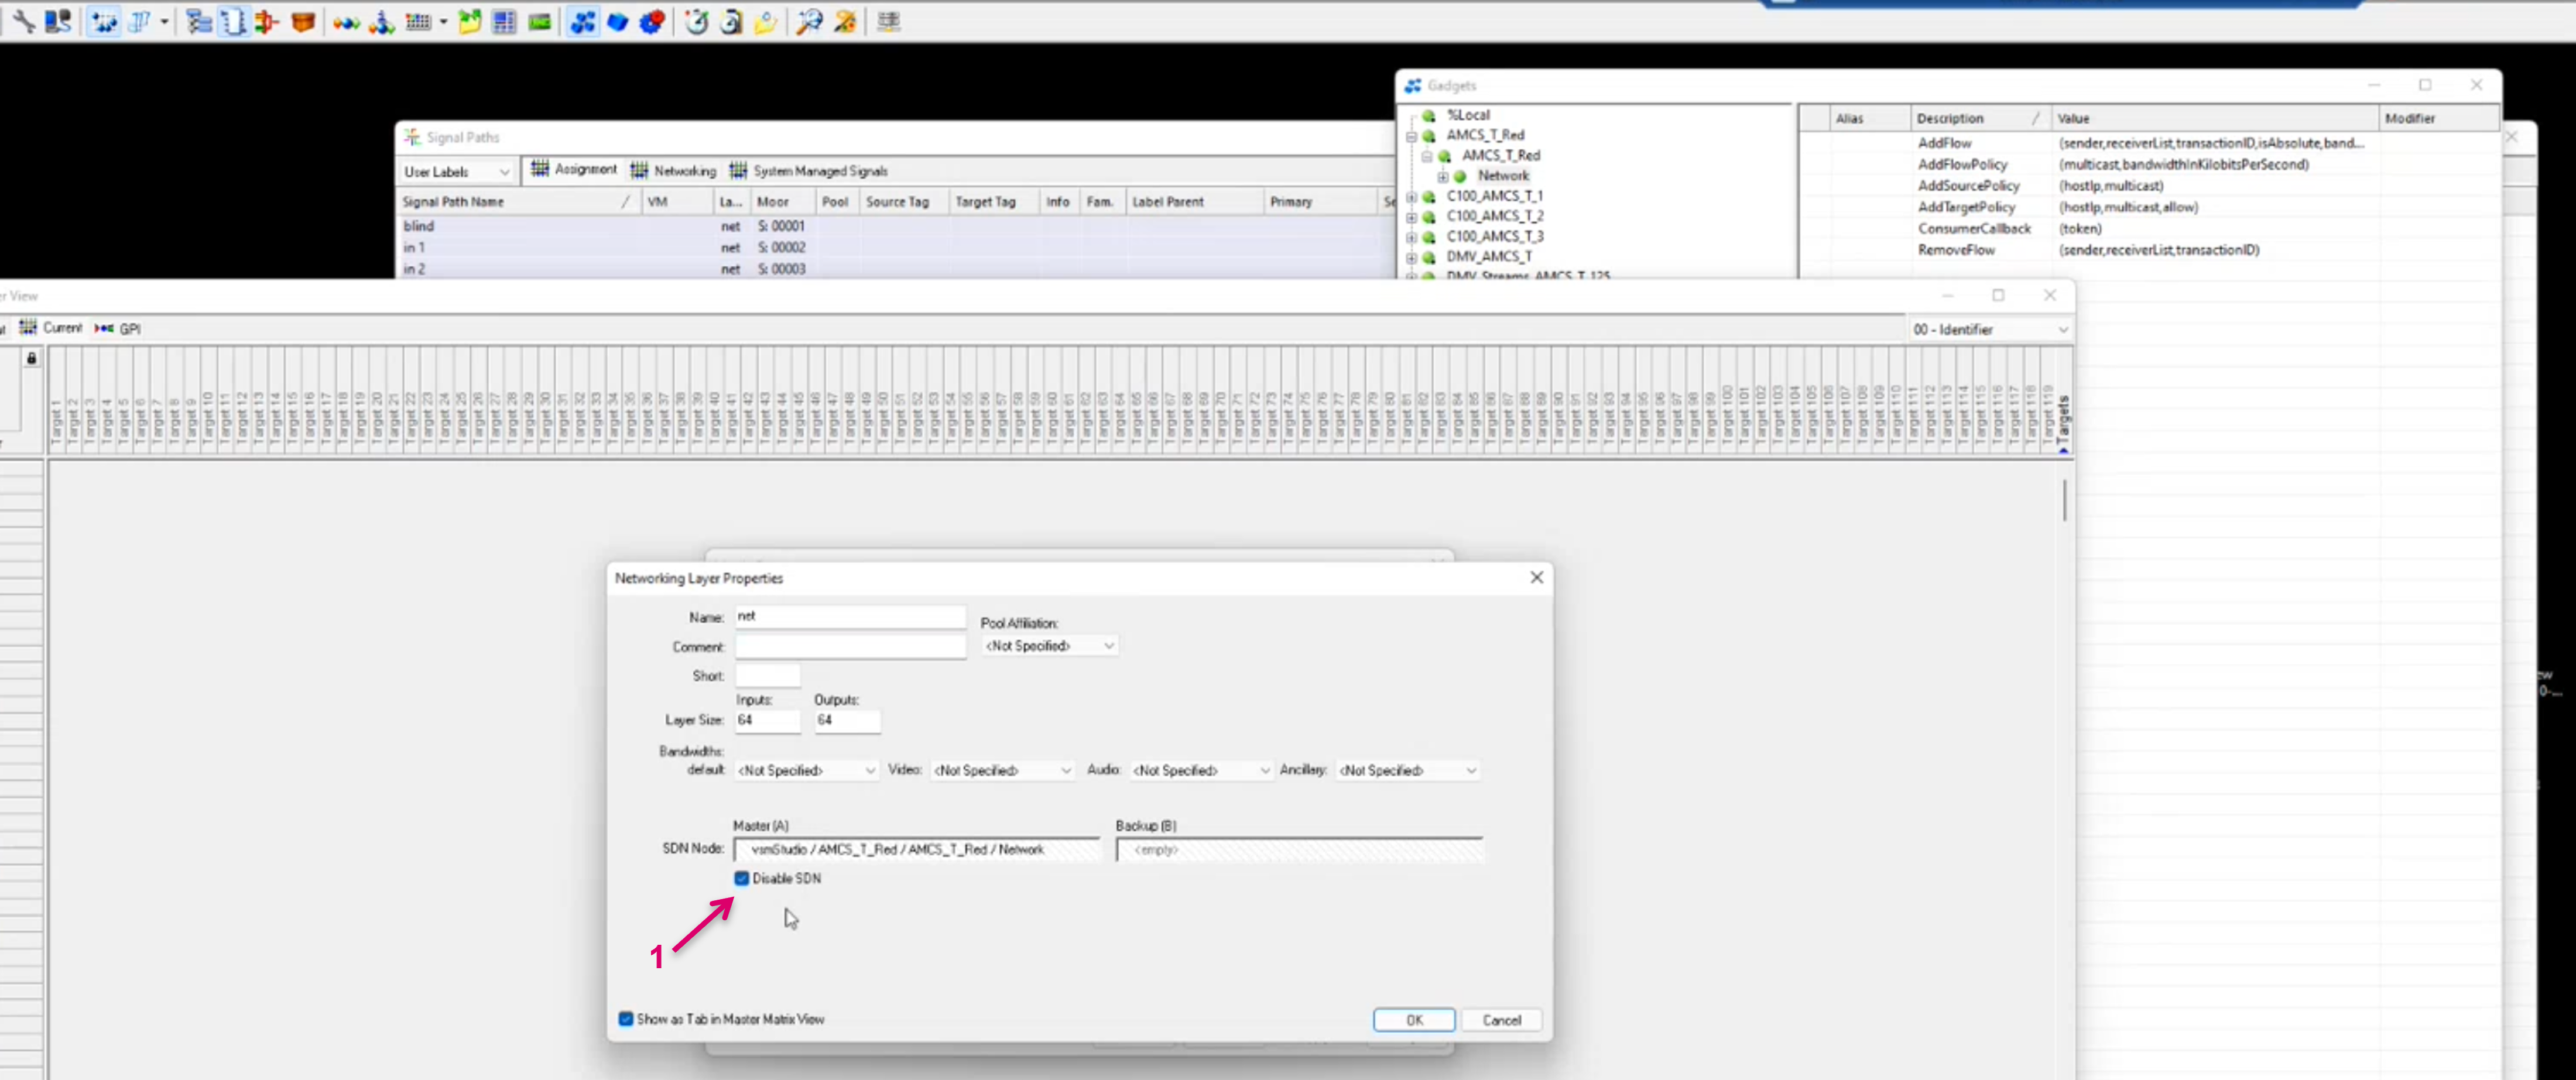Expand the C100_AMCS_T_1 tree node
Viewport: 2576px width, 1080px height.
click(x=1411, y=197)
